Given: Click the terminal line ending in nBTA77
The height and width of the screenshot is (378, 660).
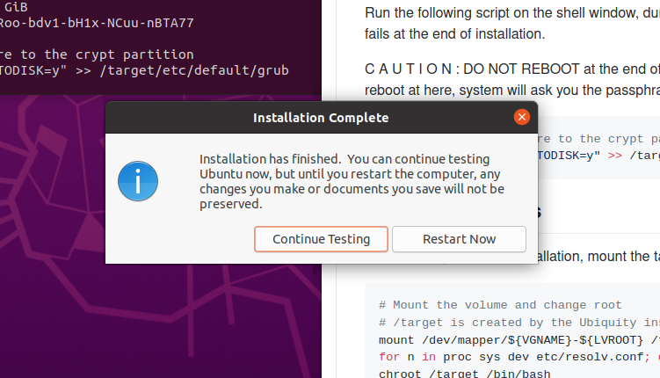Looking at the screenshot, I should (97, 23).
